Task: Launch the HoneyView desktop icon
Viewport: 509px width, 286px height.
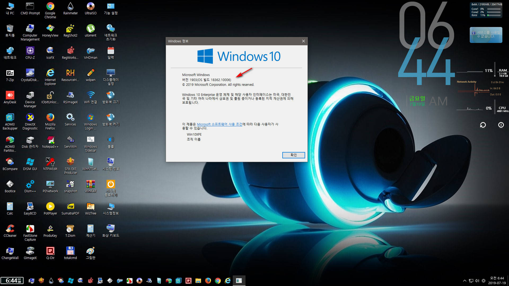Action: (50, 31)
